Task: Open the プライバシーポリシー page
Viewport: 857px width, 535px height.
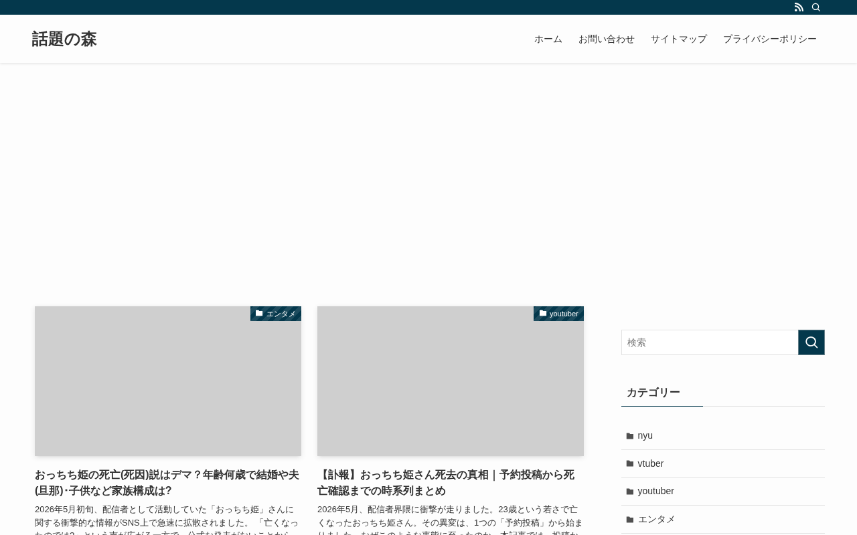Action: pyautogui.click(x=770, y=39)
